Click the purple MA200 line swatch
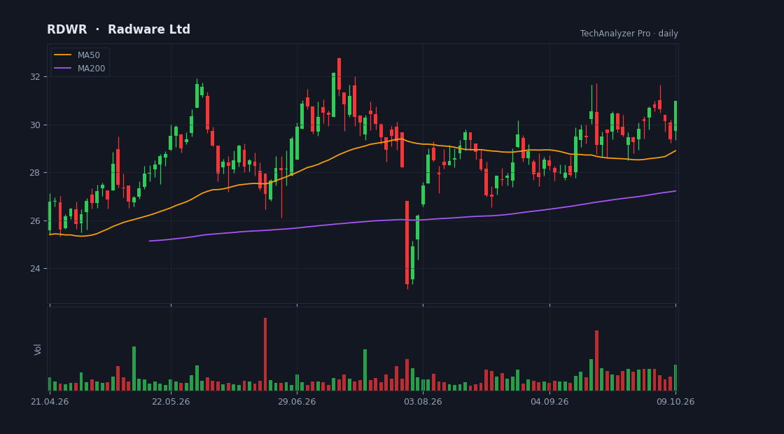Image resolution: width=784 pixels, height=434 pixels. [62, 69]
